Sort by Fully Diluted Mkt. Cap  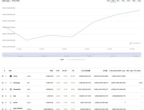(x=117, y=71)
